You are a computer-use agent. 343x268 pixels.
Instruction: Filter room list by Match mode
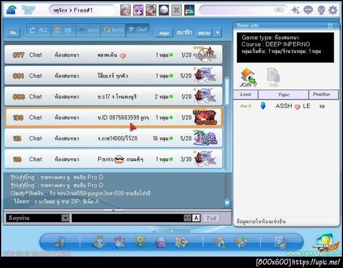click(88, 30)
